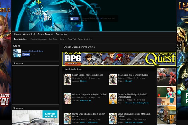Open Sword Art Online popular link
Image resolution: width=188 pixels, height=125 pixels.
85,39
